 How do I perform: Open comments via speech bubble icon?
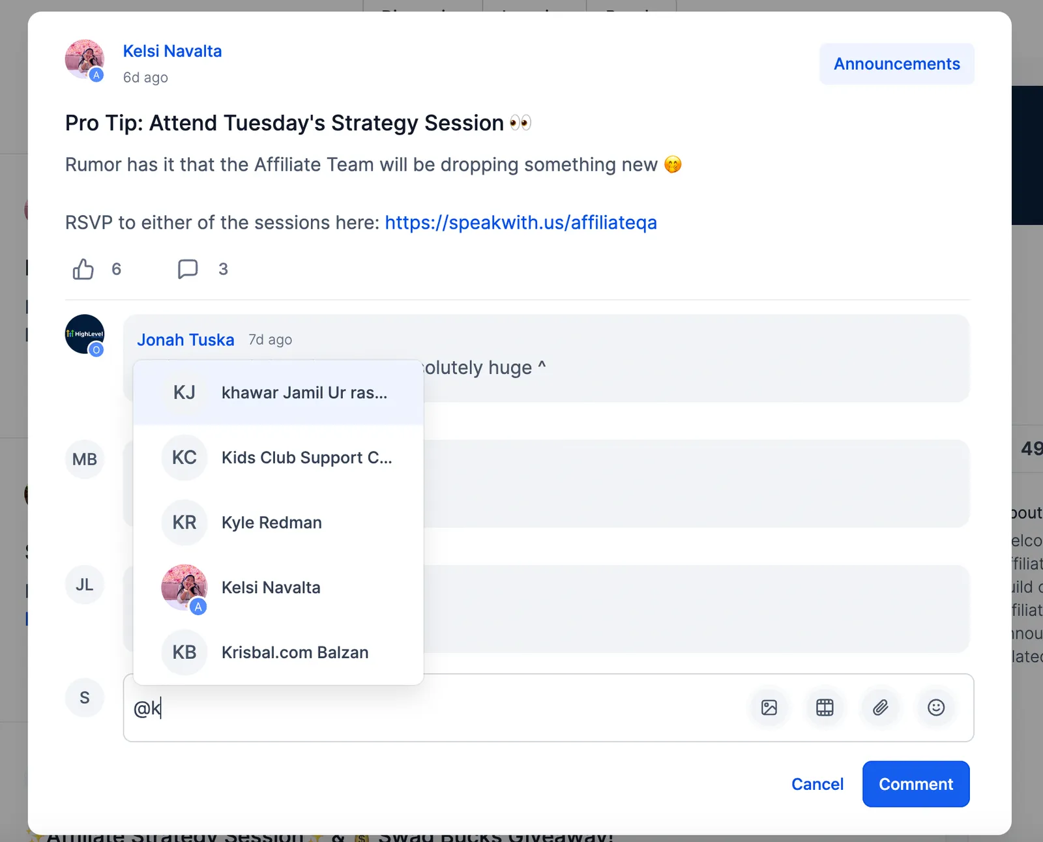188,269
